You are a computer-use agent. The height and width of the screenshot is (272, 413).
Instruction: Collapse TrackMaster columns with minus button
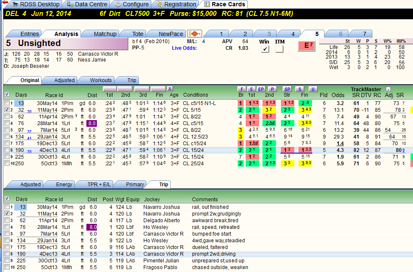coord(388,90)
